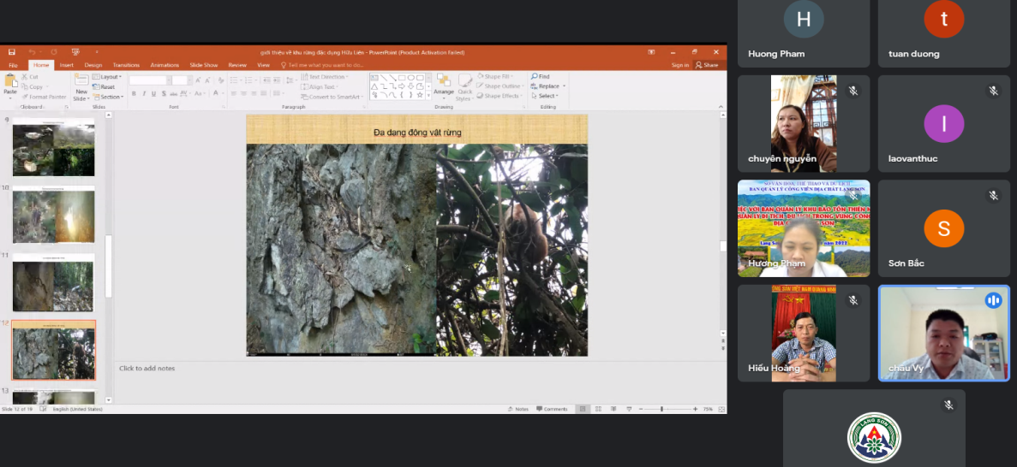
Task: Click the zoom in plus button
Action: [696, 409]
